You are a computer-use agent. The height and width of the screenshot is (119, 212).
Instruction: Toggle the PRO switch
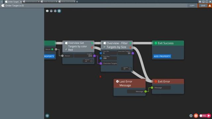point(203,116)
